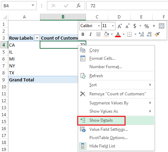Open PivotTable Options from menu
This screenshot has width=168, height=152.
tap(116, 138)
